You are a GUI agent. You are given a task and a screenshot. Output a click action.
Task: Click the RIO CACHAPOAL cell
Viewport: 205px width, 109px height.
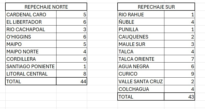(x=31, y=29)
